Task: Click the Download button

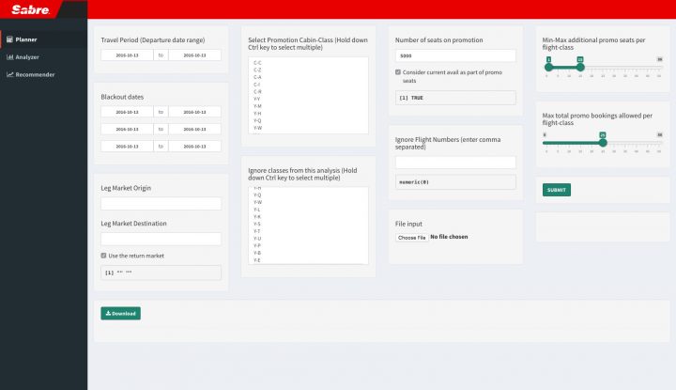Action: [120, 313]
